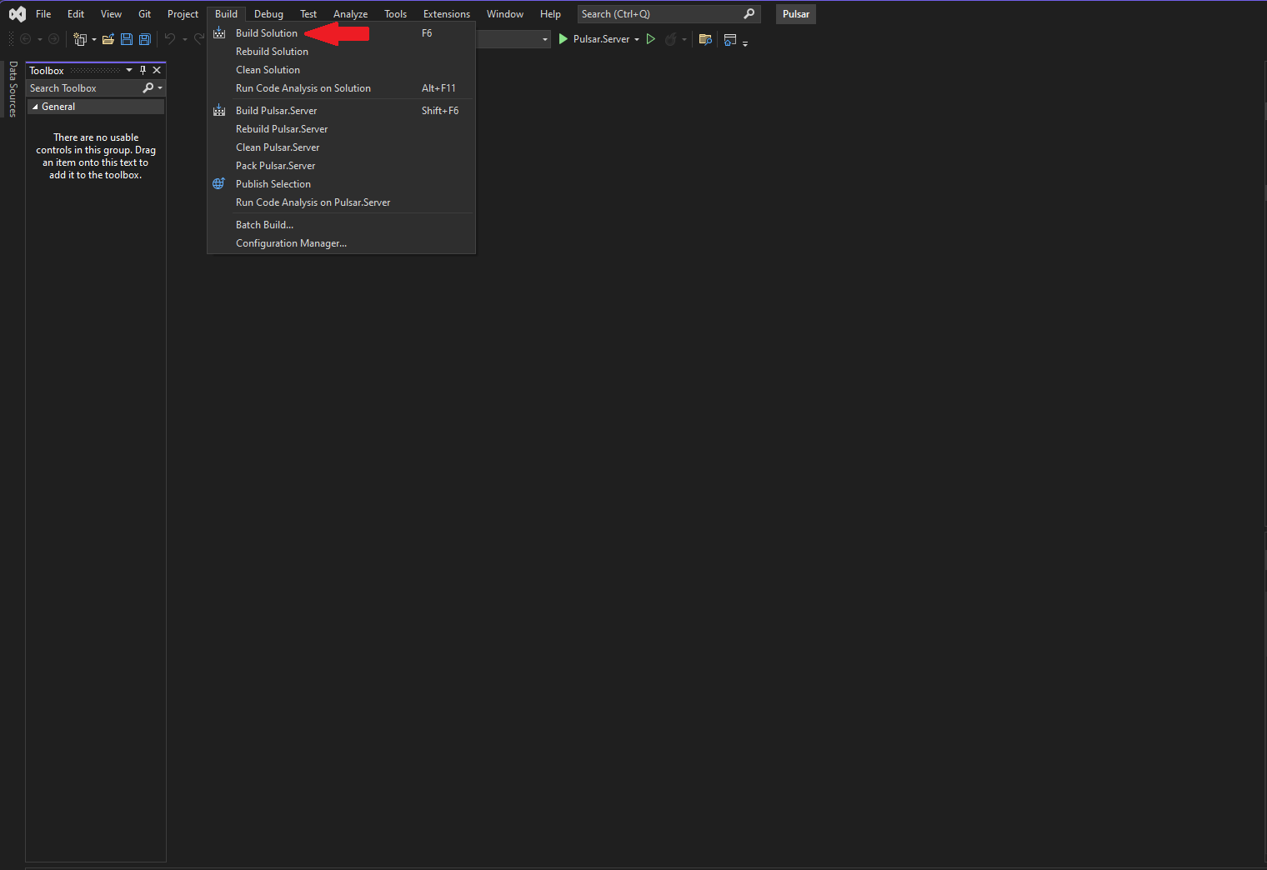Open the Help menu

point(550,14)
